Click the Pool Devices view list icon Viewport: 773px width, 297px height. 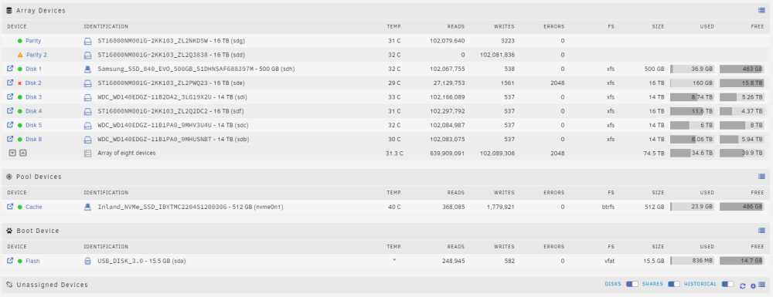[x=761, y=177]
